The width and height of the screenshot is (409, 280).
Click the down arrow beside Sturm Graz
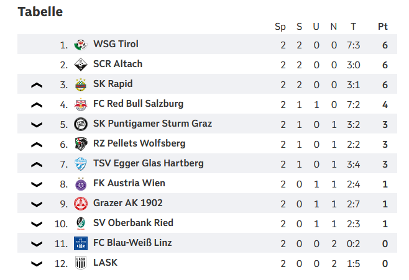coord(37,125)
